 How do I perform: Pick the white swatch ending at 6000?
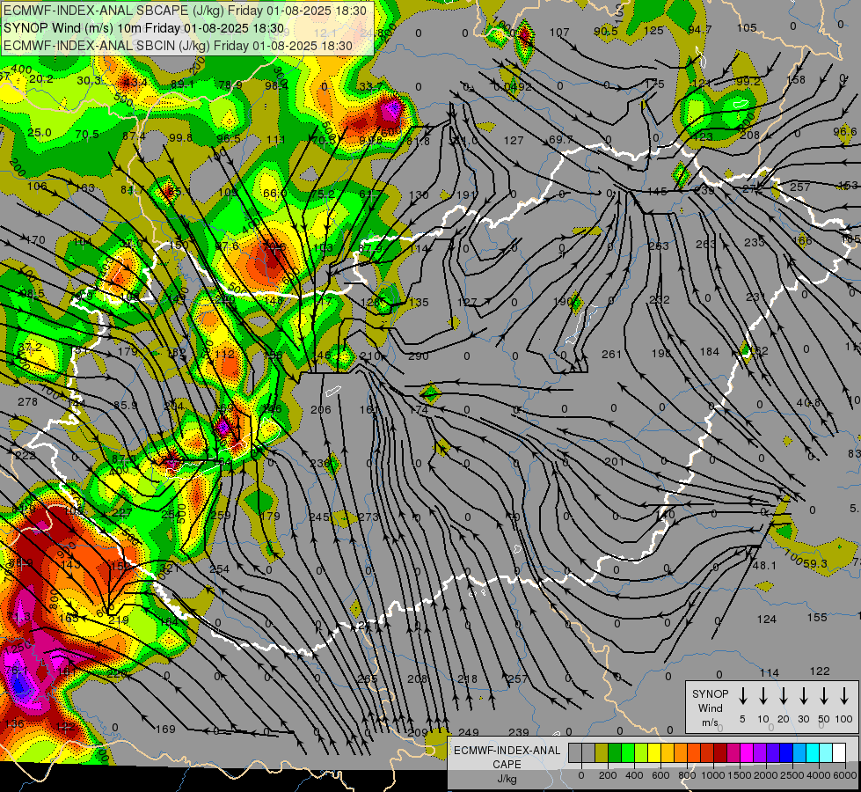[x=838, y=752]
